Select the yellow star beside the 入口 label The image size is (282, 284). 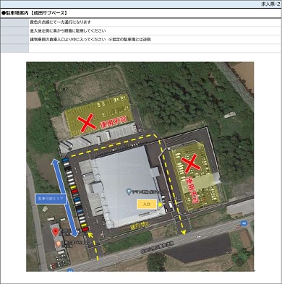point(160,205)
